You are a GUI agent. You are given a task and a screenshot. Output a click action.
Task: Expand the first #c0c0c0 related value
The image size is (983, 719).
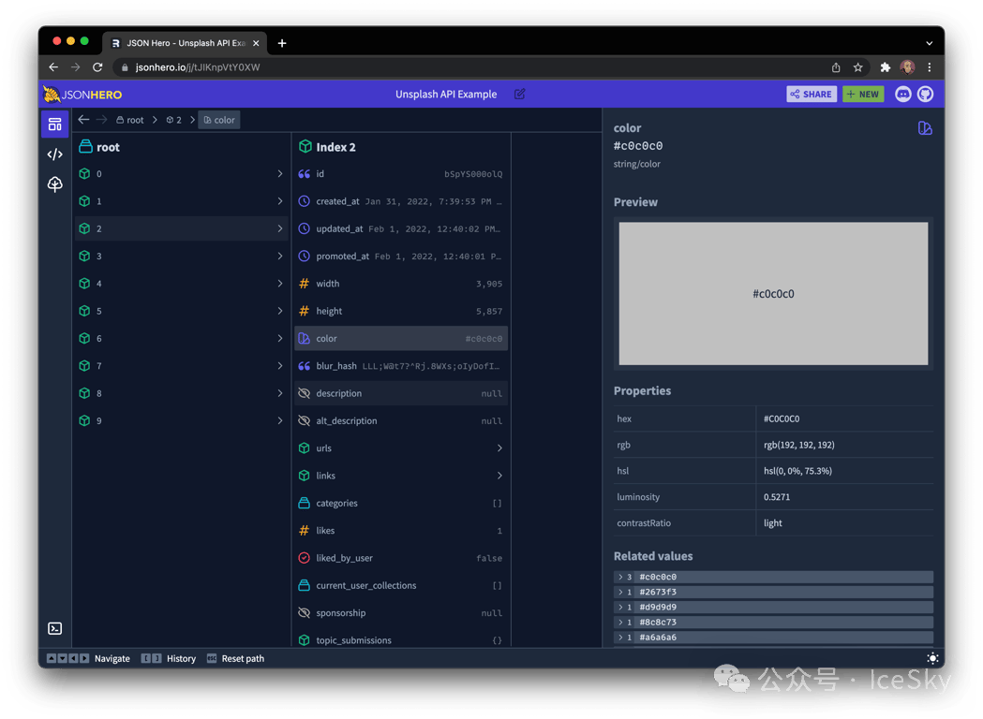pos(620,578)
